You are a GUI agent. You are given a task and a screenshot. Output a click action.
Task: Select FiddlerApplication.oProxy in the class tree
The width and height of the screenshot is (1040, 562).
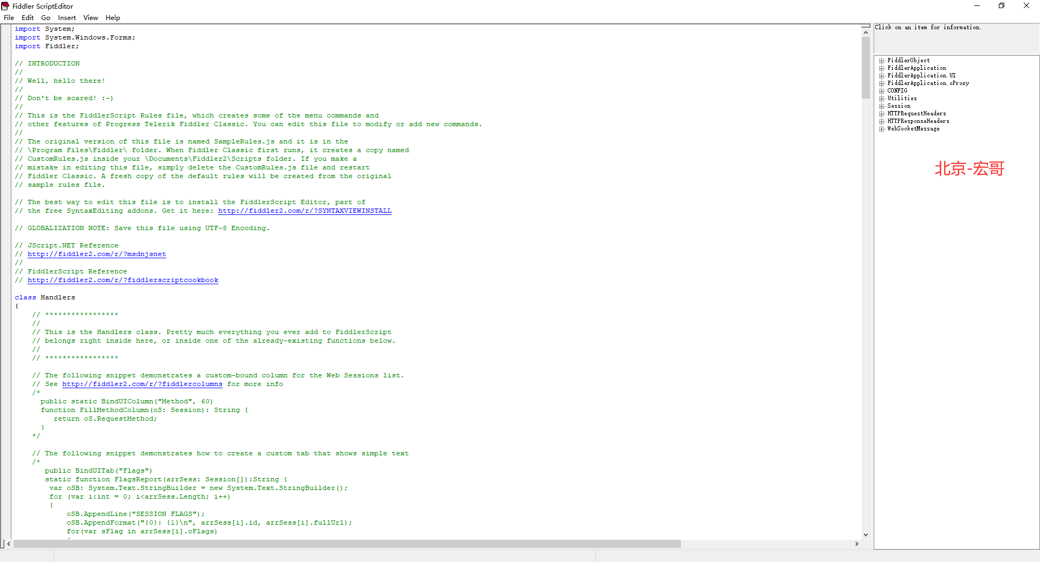(x=928, y=83)
